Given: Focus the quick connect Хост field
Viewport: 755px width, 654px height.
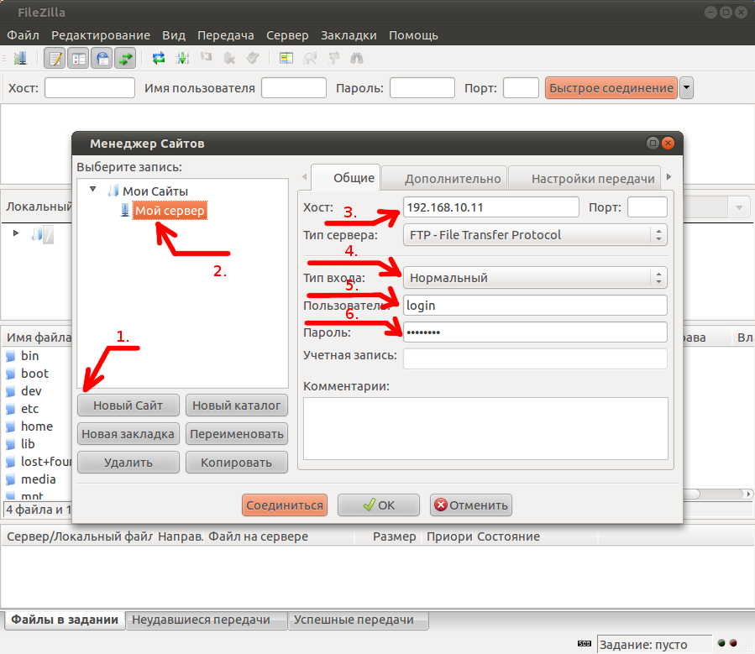Looking at the screenshot, I should click(x=90, y=88).
